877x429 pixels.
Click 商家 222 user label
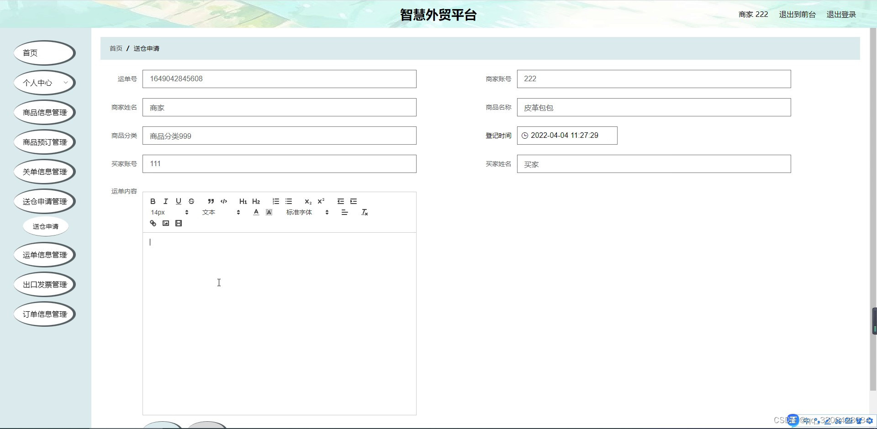pos(753,15)
